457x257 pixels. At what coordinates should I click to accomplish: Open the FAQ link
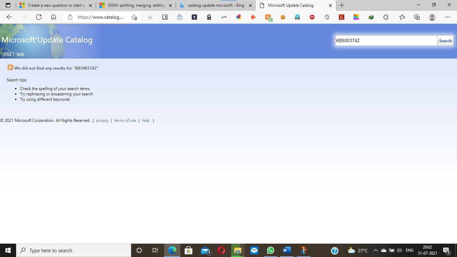(7, 54)
